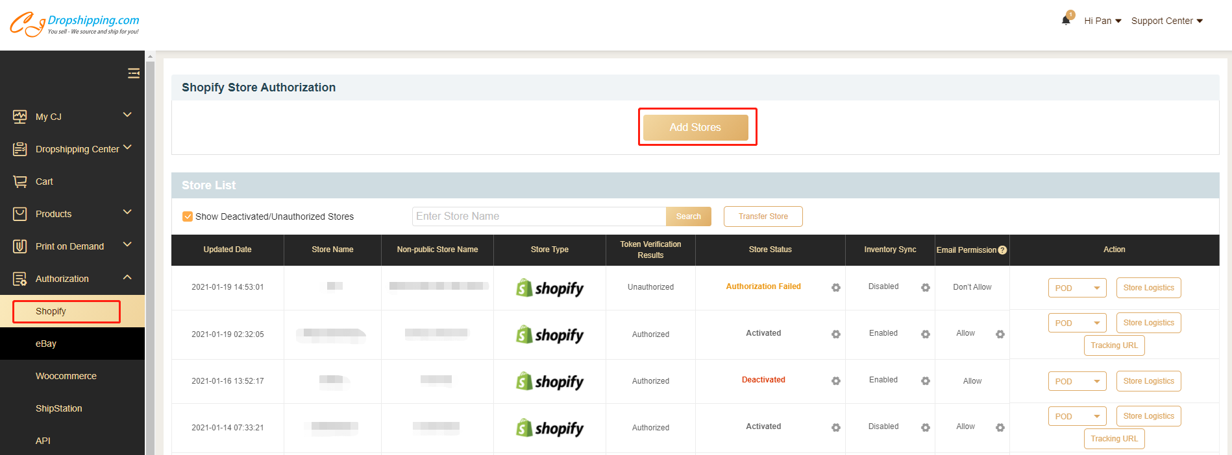1232x455 pixels.
Task: Open Woocommerce authorization page
Action: pos(66,376)
